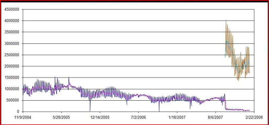Select the 1500000 axis value
Image resolution: width=269 pixels, height=125 pixels.
pos(12,78)
